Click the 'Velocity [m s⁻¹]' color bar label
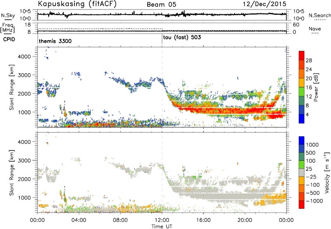The width and height of the screenshot is (331, 229). (x=327, y=172)
